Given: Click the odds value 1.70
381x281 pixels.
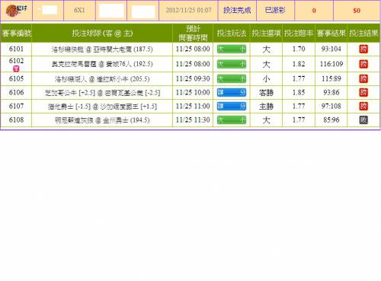Looking at the screenshot, I should click(299, 49).
